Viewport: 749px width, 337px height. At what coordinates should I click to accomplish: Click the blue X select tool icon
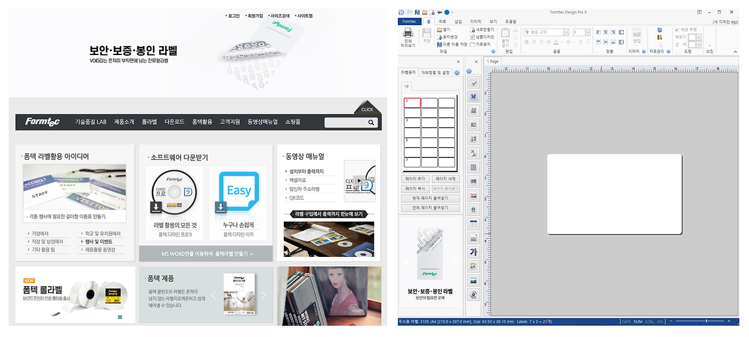(x=473, y=96)
